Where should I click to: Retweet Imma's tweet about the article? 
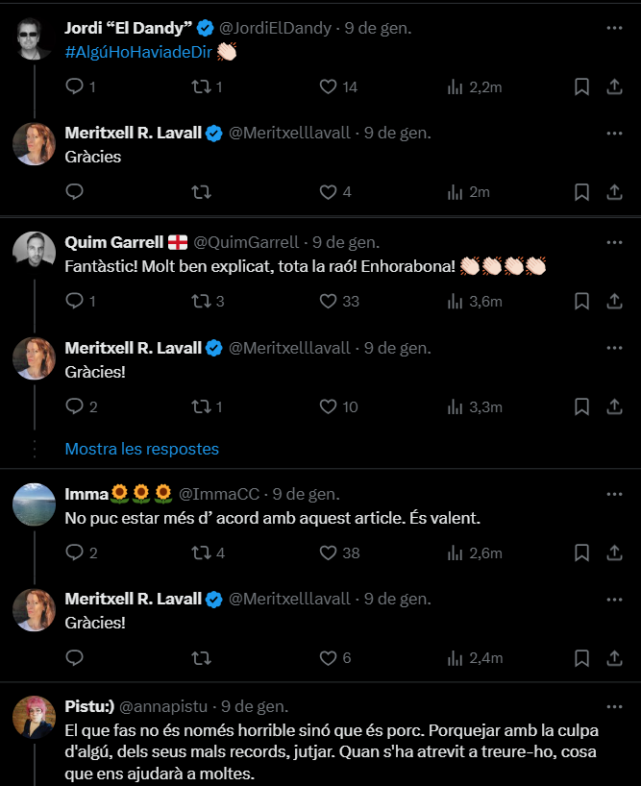[202, 553]
